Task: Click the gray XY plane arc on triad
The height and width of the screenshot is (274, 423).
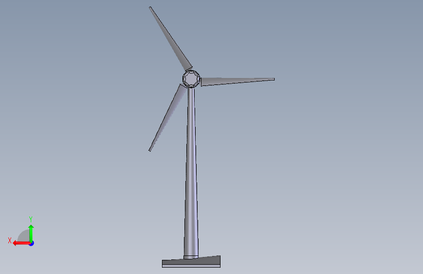Action: pos(24,236)
